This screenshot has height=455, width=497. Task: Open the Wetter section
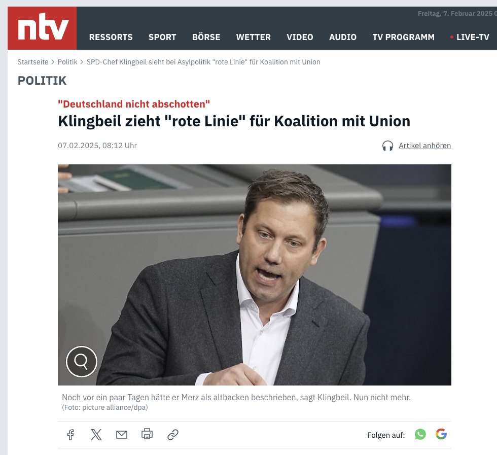(x=253, y=37)
